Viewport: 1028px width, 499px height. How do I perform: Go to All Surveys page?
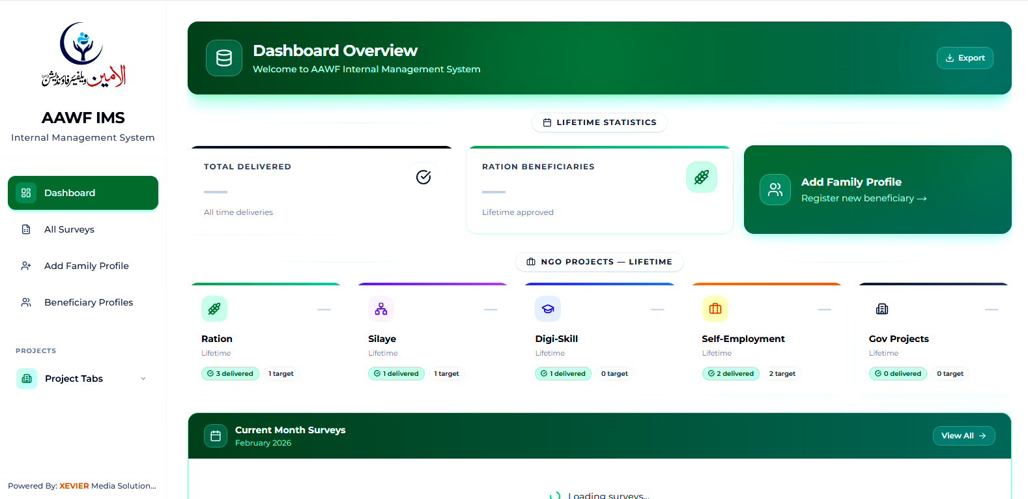point(69,229)
